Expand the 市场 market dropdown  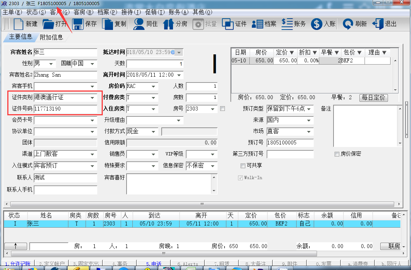coord(309,132)
